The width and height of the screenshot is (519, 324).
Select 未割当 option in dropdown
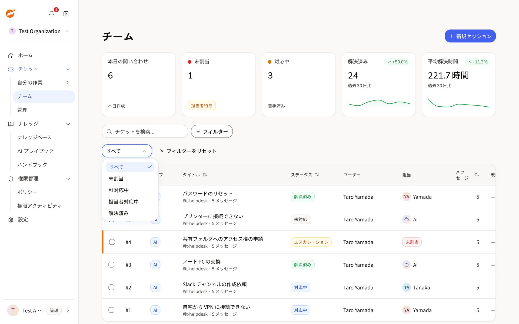(x=130, y=179)
